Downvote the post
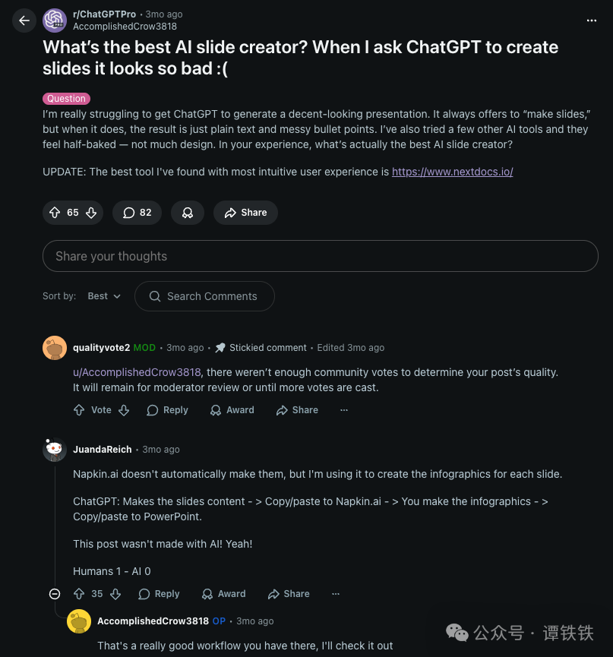This screenshot has height=657, width=613. click(x=90, y=213)
